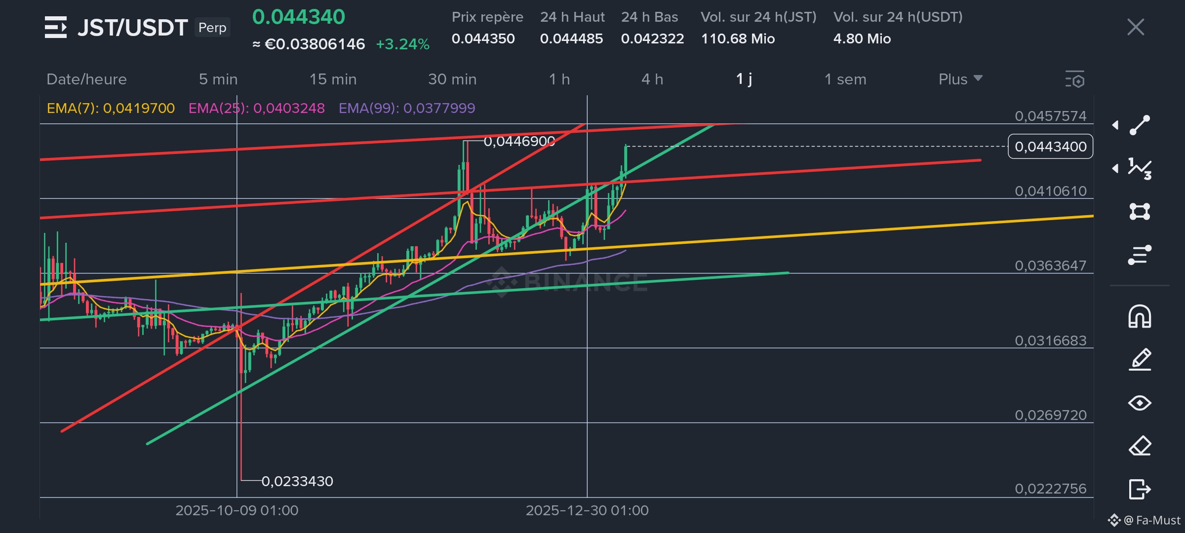This screenshot has height=533, width=1185.
Task: Switch to the 15 min timeframe
Action: [x=333, y=79]
